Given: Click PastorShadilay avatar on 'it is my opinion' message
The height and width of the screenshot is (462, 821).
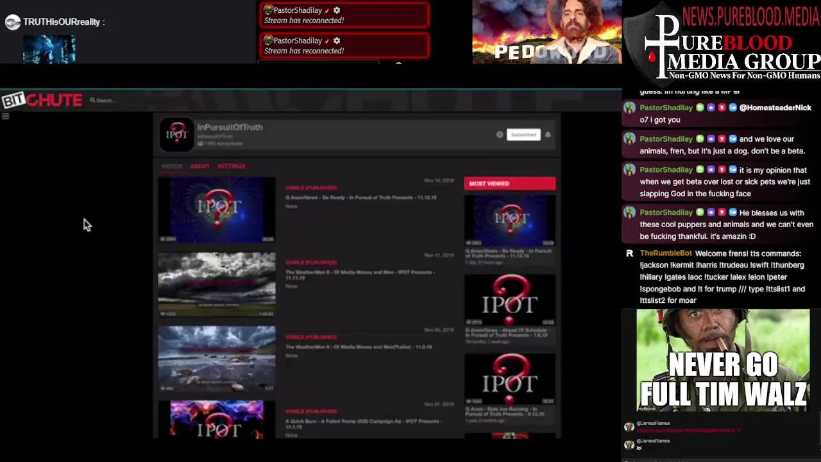Looking at the screenshot, I should point(629,170).
